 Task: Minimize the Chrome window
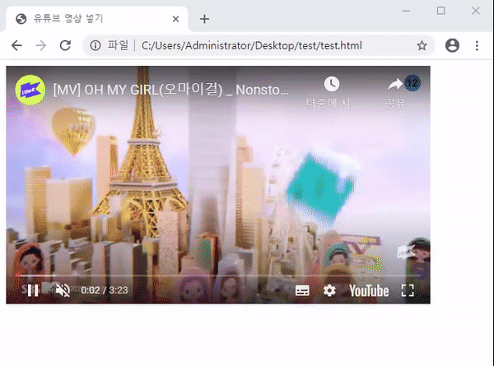pos(406,11)
